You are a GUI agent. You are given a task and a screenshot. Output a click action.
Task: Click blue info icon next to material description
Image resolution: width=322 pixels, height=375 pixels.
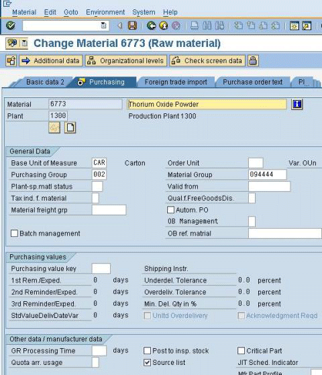tap(297, 104)
